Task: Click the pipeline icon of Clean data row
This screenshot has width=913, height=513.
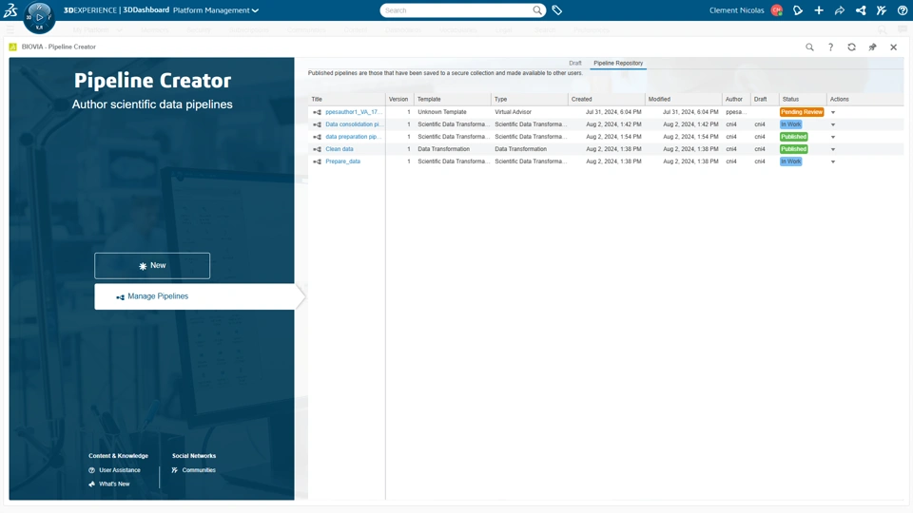Action: [x=318, y=149]
